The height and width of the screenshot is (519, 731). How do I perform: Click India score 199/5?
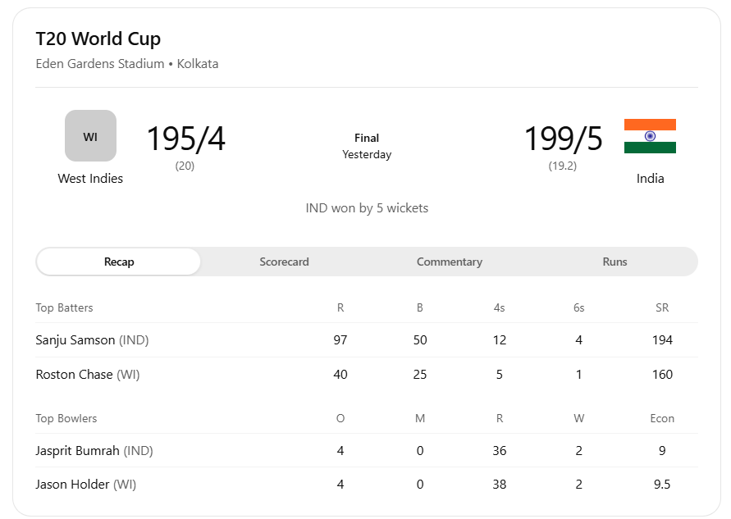tap(563, 139)
